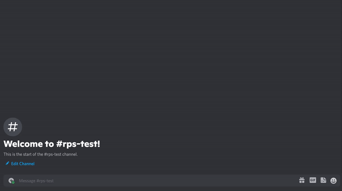342x191 pixels.
Task: Focus the Message #rps-test input field
Action: [x=156, y=181]
